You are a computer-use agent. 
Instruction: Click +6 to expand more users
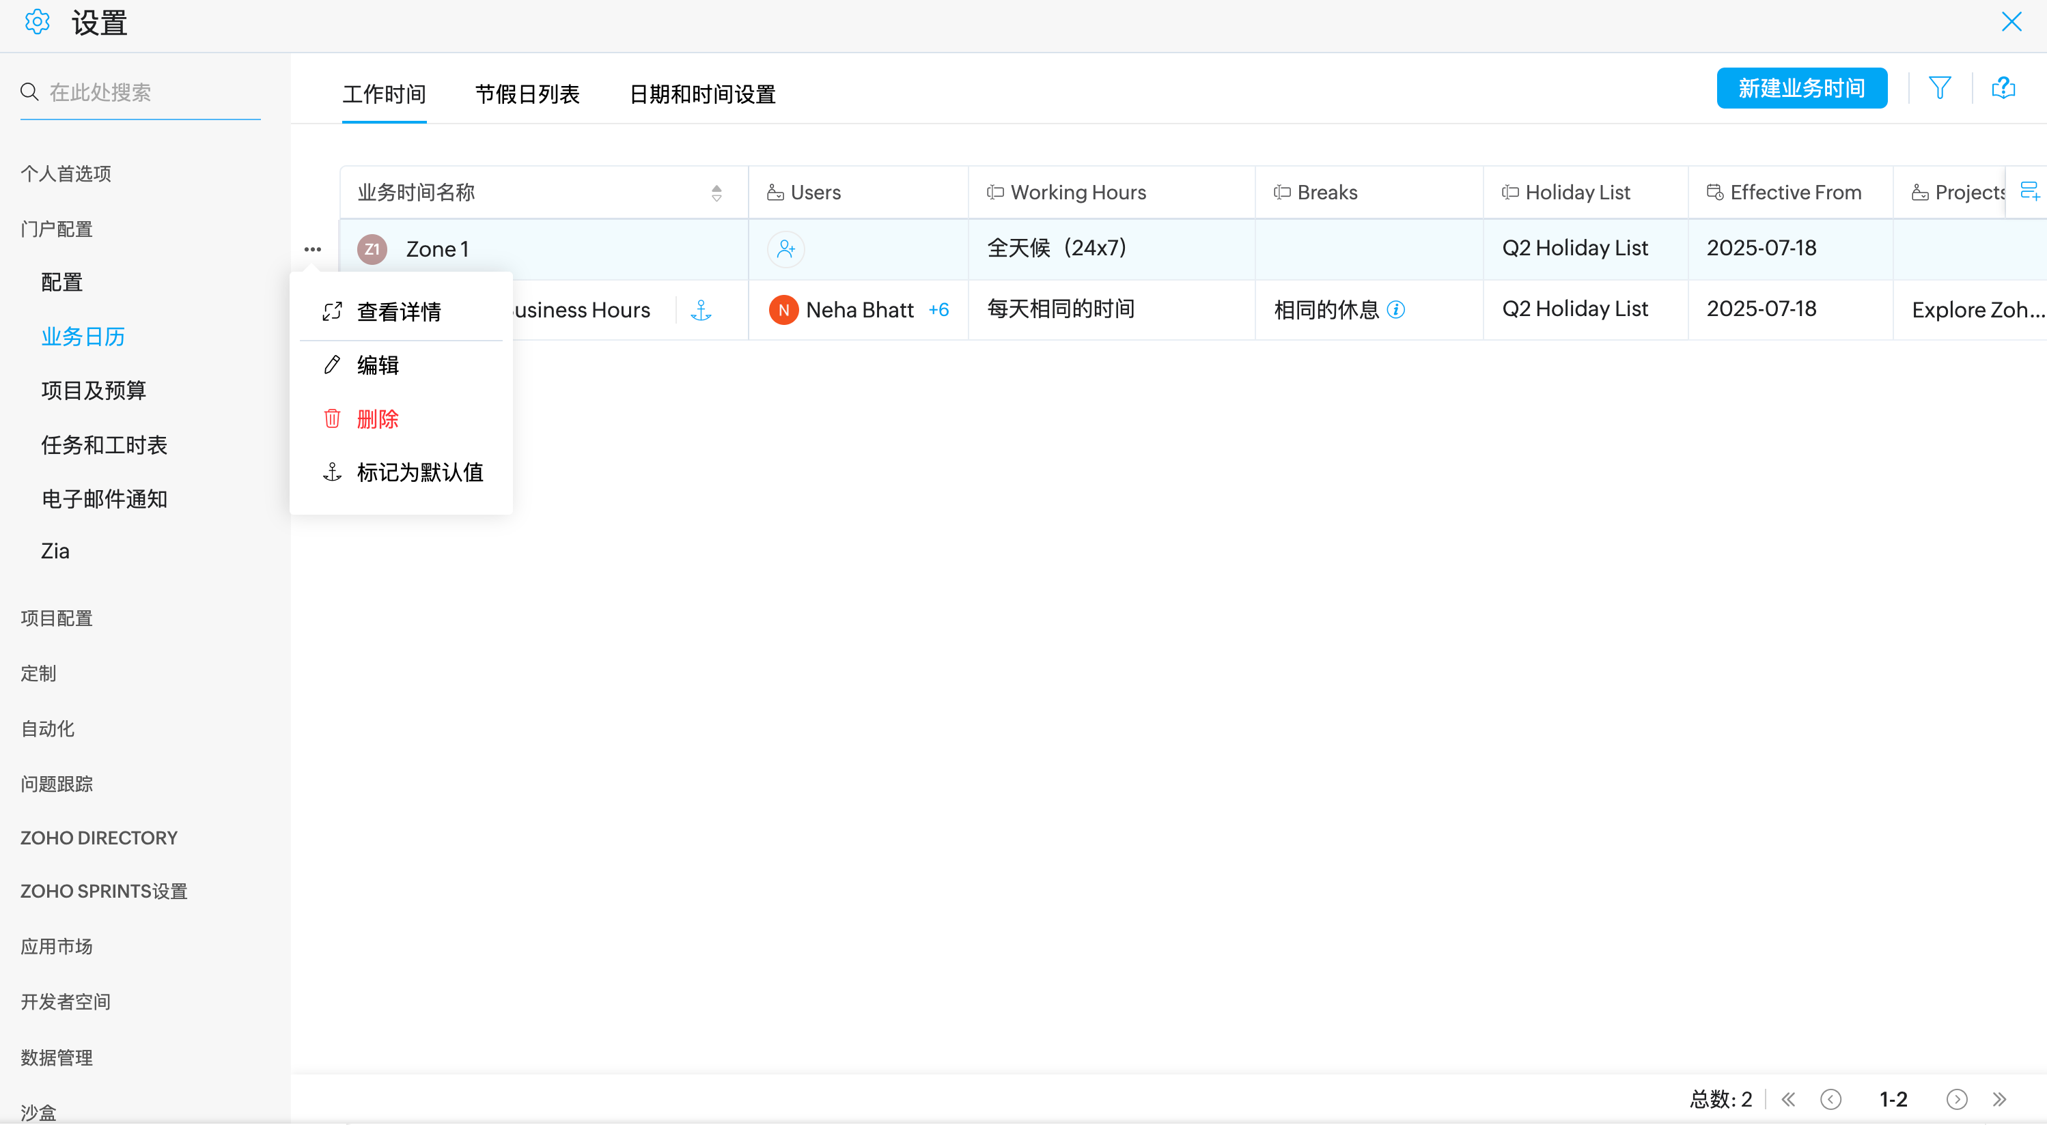coord(938,310)
